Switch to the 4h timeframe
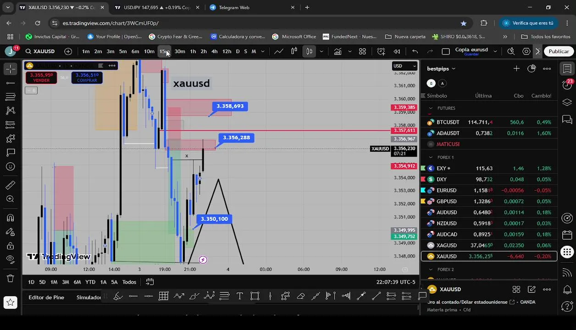Screen dimensions: 576x330 (x=214, y=51)
